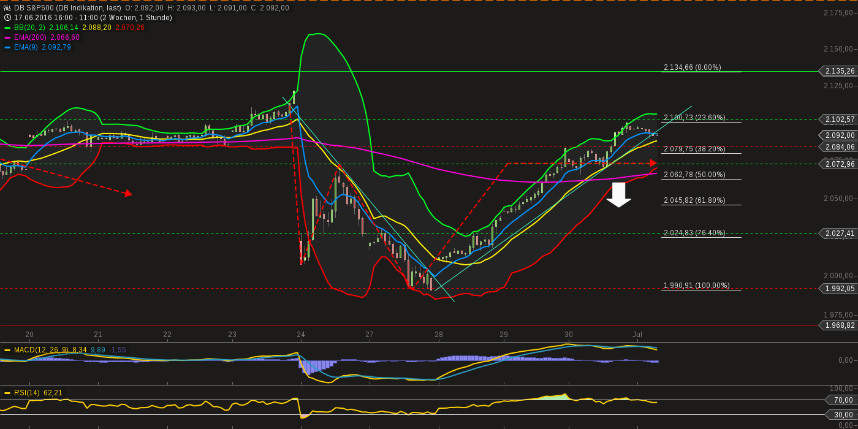Click the date label 22 on the time axis
858x429 pixels.
point(167,335)
